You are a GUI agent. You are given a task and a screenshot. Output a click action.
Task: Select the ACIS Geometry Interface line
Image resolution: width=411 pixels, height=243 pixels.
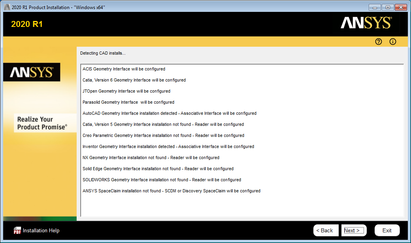click(124, 69)
